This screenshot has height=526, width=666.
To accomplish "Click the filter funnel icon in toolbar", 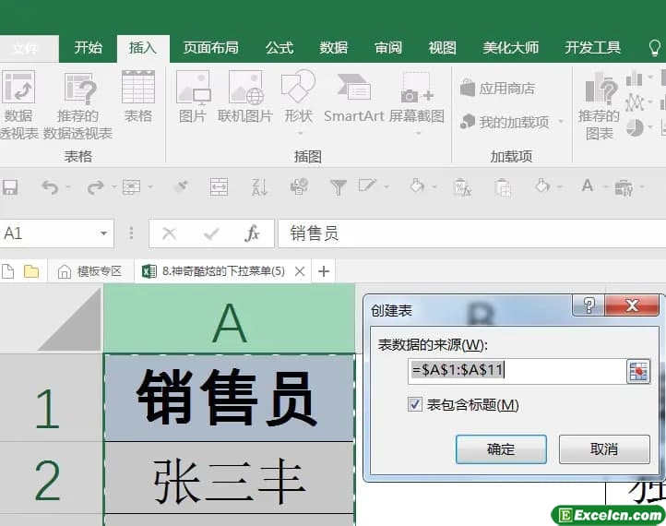I will tap(339, 187).
